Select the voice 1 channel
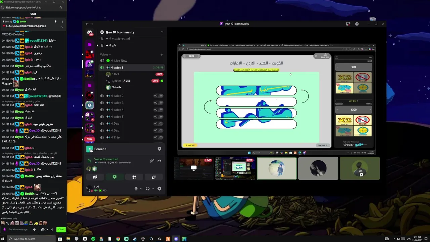 coord(132,68)
